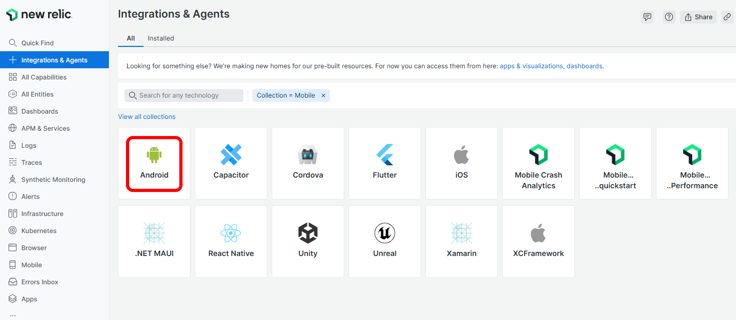Open the help question mark icon
Image resolution: width=736 pixels, height=320 pixels.
pos(669,17)
